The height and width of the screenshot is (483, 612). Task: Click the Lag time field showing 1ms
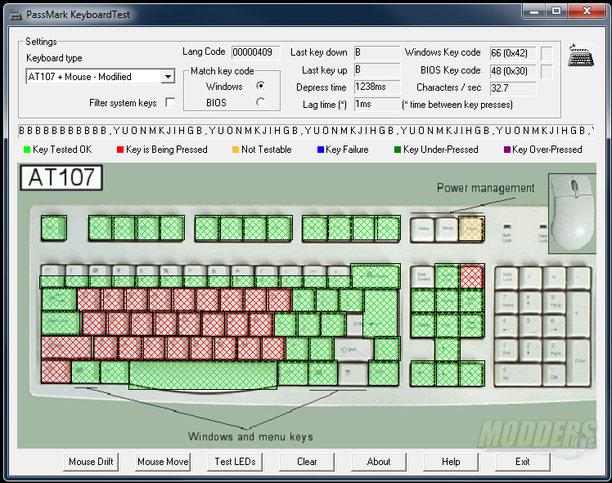377,104
